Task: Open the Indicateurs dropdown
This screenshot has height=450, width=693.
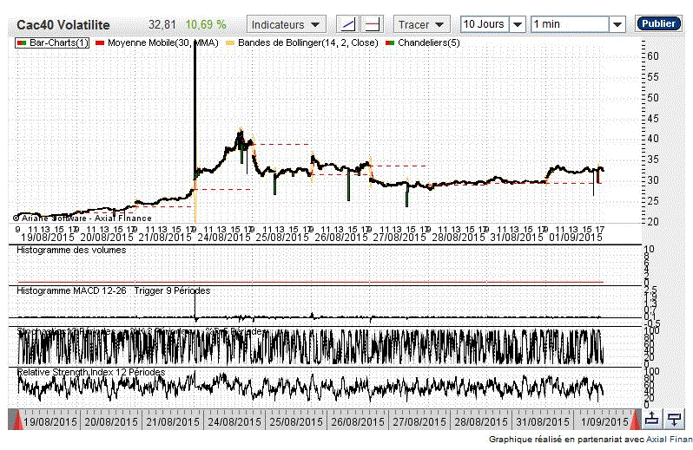Action: 287,24
